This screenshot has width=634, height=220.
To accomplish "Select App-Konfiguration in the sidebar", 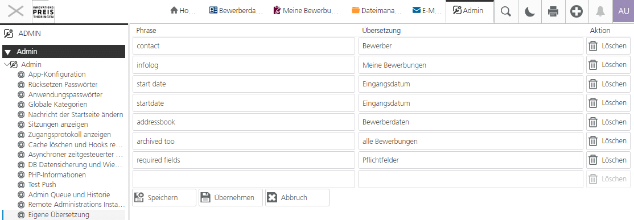I will [x=57, y=74].
